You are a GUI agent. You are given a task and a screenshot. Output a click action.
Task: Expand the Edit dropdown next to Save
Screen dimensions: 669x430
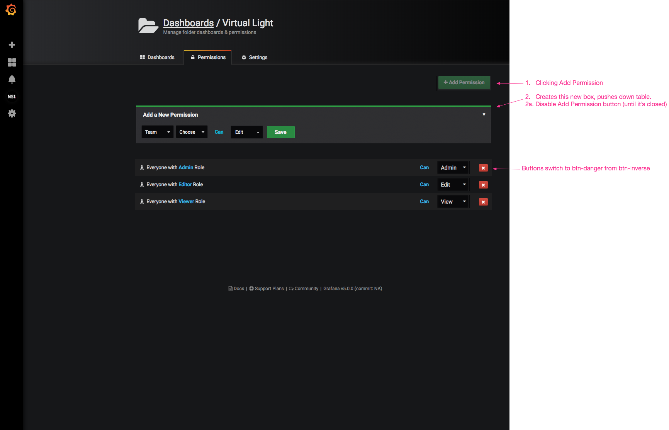tap(246, 132)
